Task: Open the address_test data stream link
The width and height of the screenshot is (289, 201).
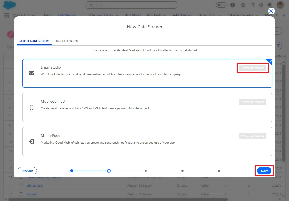Action: (35, 186)
